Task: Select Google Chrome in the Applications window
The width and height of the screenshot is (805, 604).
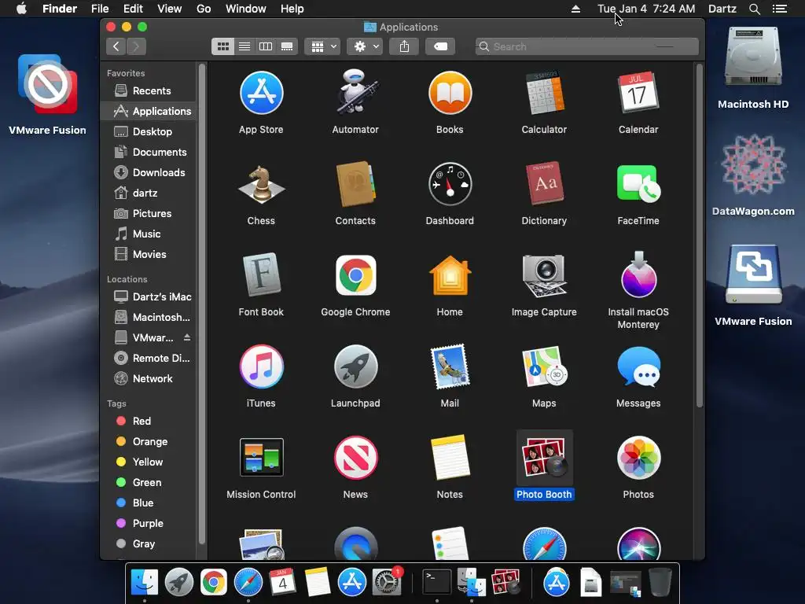Action: coord(355,275)
